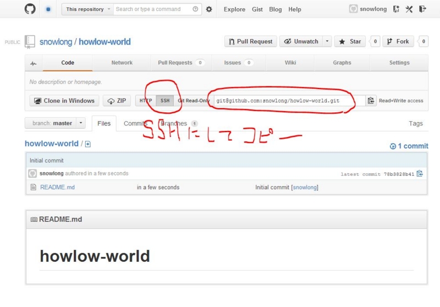Open README.md file link
The image size is (440, 307).
click(57, 187)
